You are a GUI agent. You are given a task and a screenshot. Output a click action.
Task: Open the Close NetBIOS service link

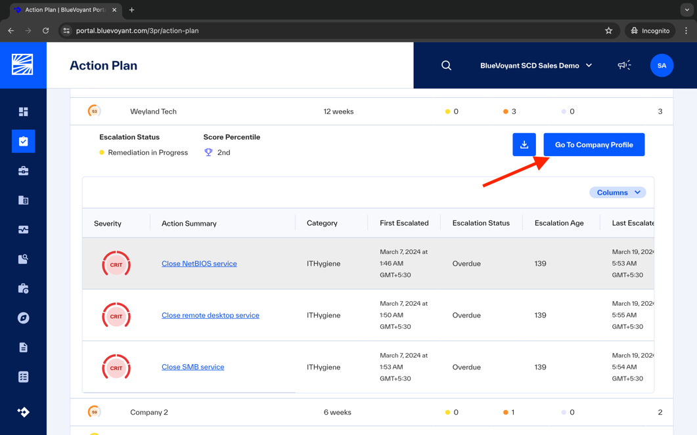pos(199,264)
